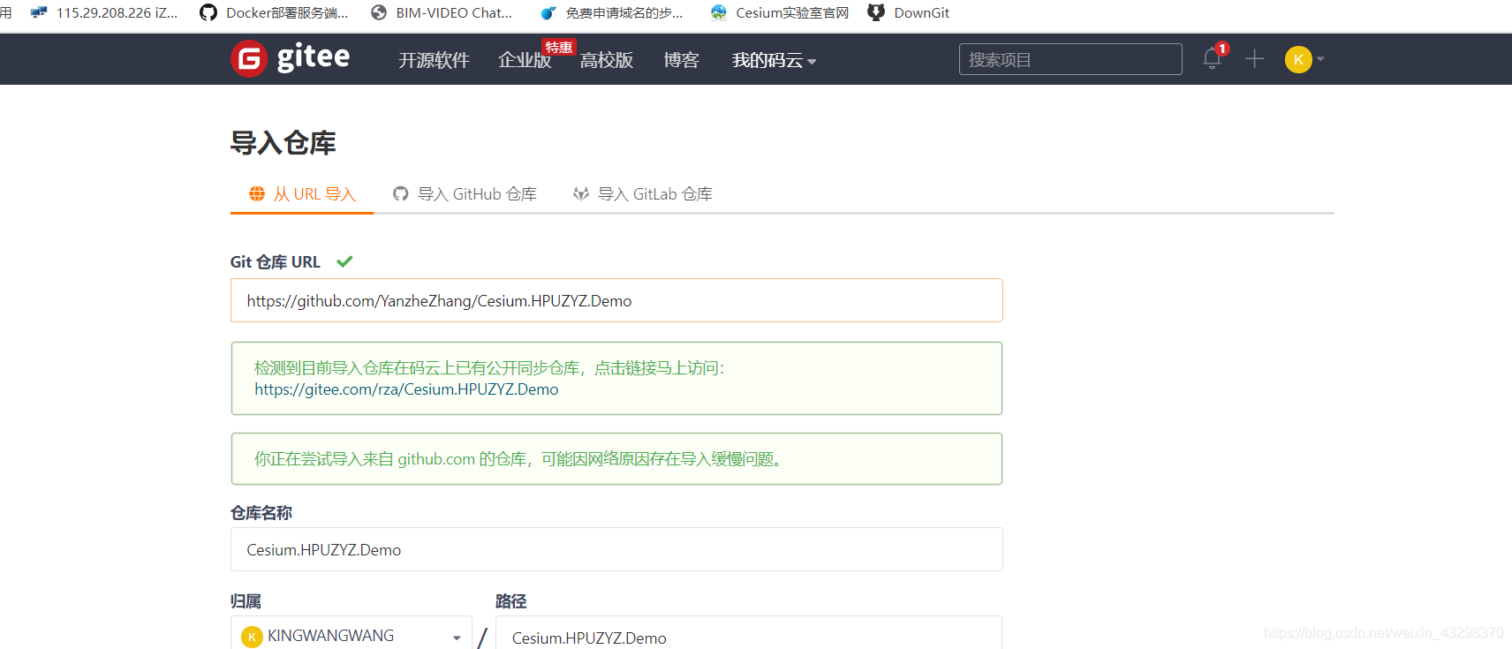Image resolution: width=1512 pixels, height=649 pixels.
Task: Select the 从 URL 导入 tab
Action: tap(302, 193)
